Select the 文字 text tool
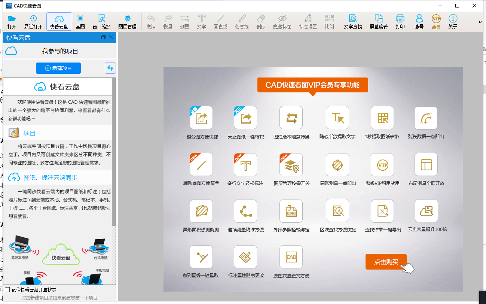 click(201, 22)
